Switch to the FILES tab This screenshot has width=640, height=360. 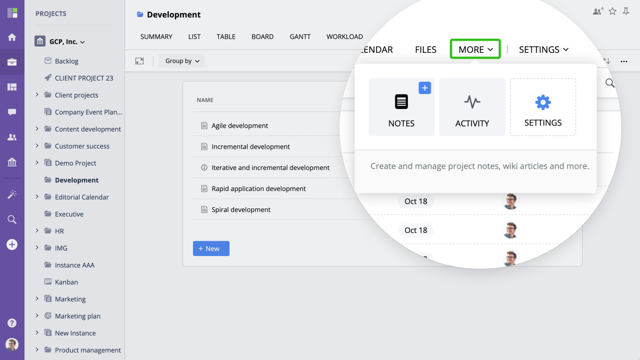426,50
